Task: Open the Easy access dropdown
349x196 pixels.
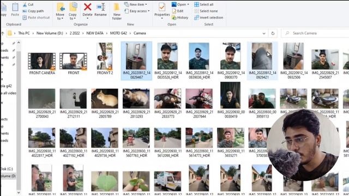Action: coord(137,11)
